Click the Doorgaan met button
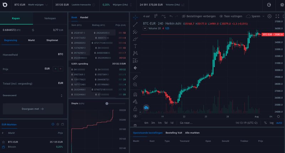The width and height of the screenshot is (285, 153). (33, 109)
